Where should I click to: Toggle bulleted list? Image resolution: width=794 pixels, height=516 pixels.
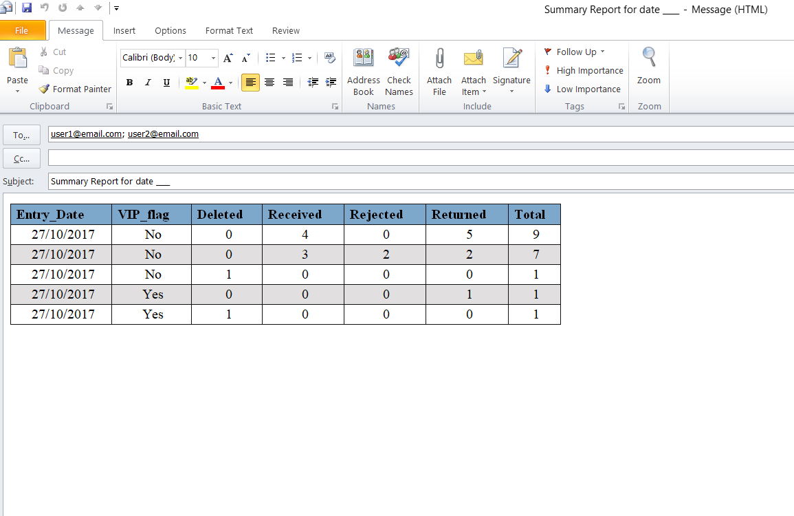(271, 58)
